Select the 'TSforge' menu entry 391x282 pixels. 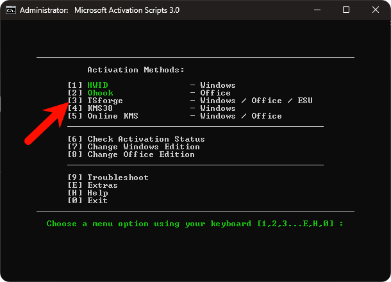click(105, 101)
